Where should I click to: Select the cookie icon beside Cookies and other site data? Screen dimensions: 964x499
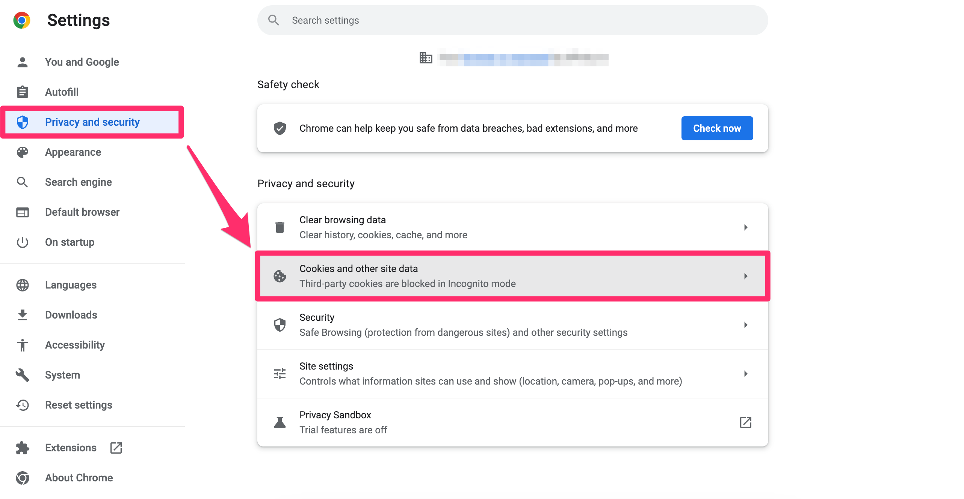pyautogui.click(x=280, y=276)
